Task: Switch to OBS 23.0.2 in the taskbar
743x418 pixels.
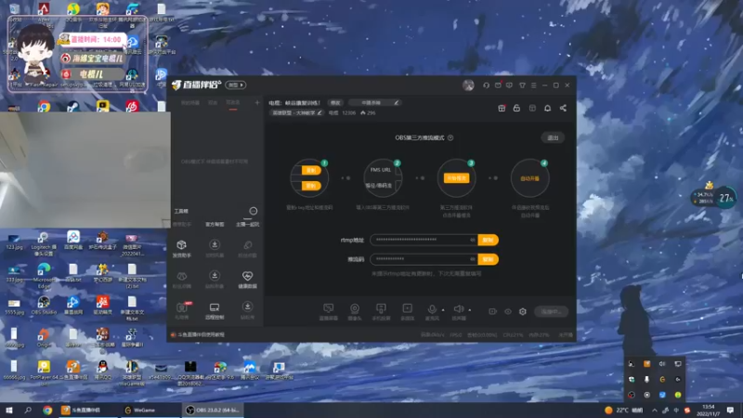Action: 213,410
